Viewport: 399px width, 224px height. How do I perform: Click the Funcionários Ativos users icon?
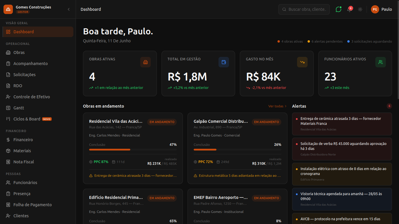coord(381,62)
